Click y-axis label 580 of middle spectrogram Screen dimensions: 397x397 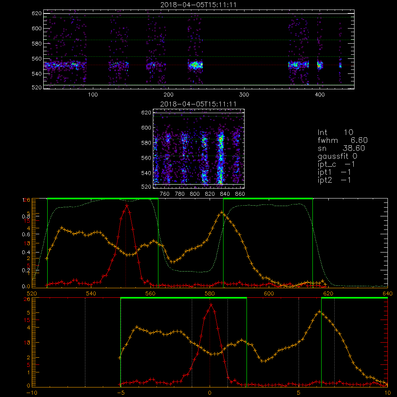point(146,143)
